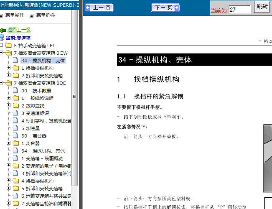Click page icon of 30 - 离合器
272x209 pixels.
coord(15,135)
